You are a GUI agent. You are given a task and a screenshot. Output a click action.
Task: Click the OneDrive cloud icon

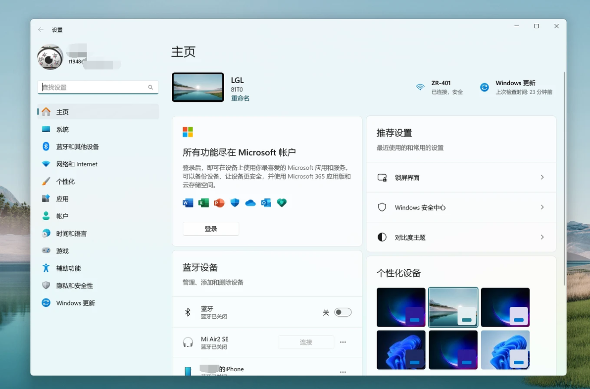[250, 203]
